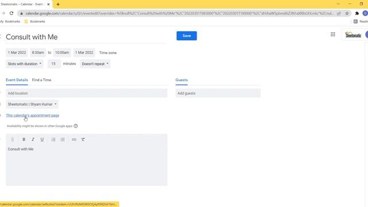Click the Add location field
Screen dimensions: 368x207
click(87, 93)
